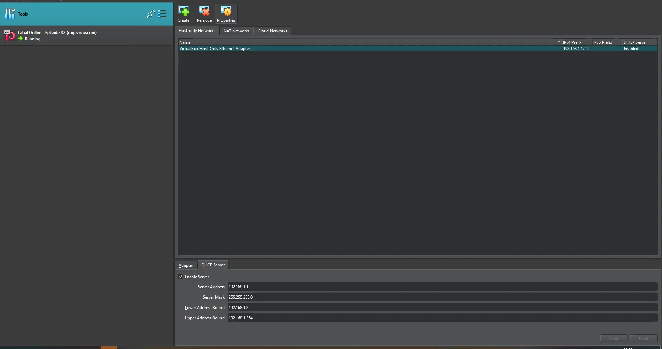Remove the selected network
Screen dimensions: 662x349
[x=204, y=14]
